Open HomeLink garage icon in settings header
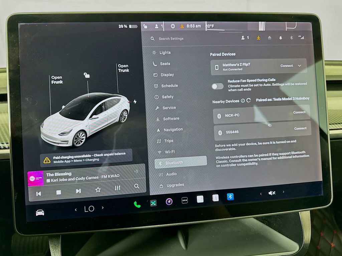The height and width of the screenshot is (256, 342). [270, 38]
